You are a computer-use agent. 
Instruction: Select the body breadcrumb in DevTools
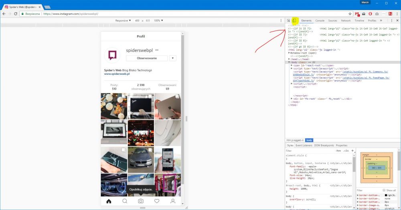tap(309, 140)
